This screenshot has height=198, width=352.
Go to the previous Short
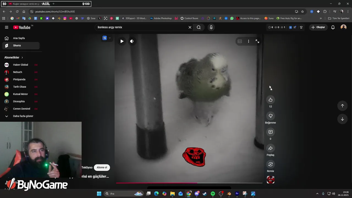[x=342, y=106]
